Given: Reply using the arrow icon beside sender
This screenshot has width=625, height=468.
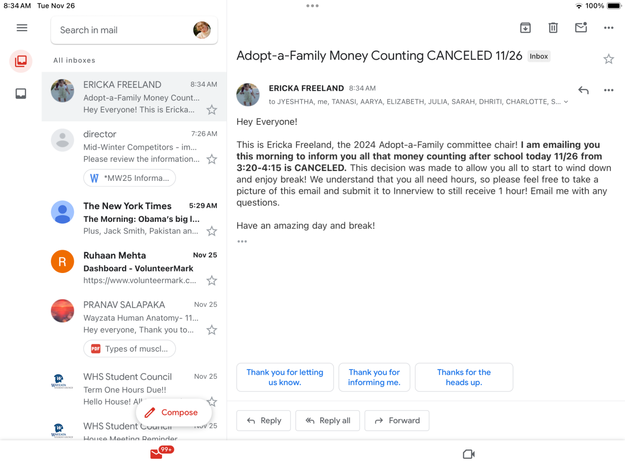Looking at the screenshot, I should pos(583,90).
